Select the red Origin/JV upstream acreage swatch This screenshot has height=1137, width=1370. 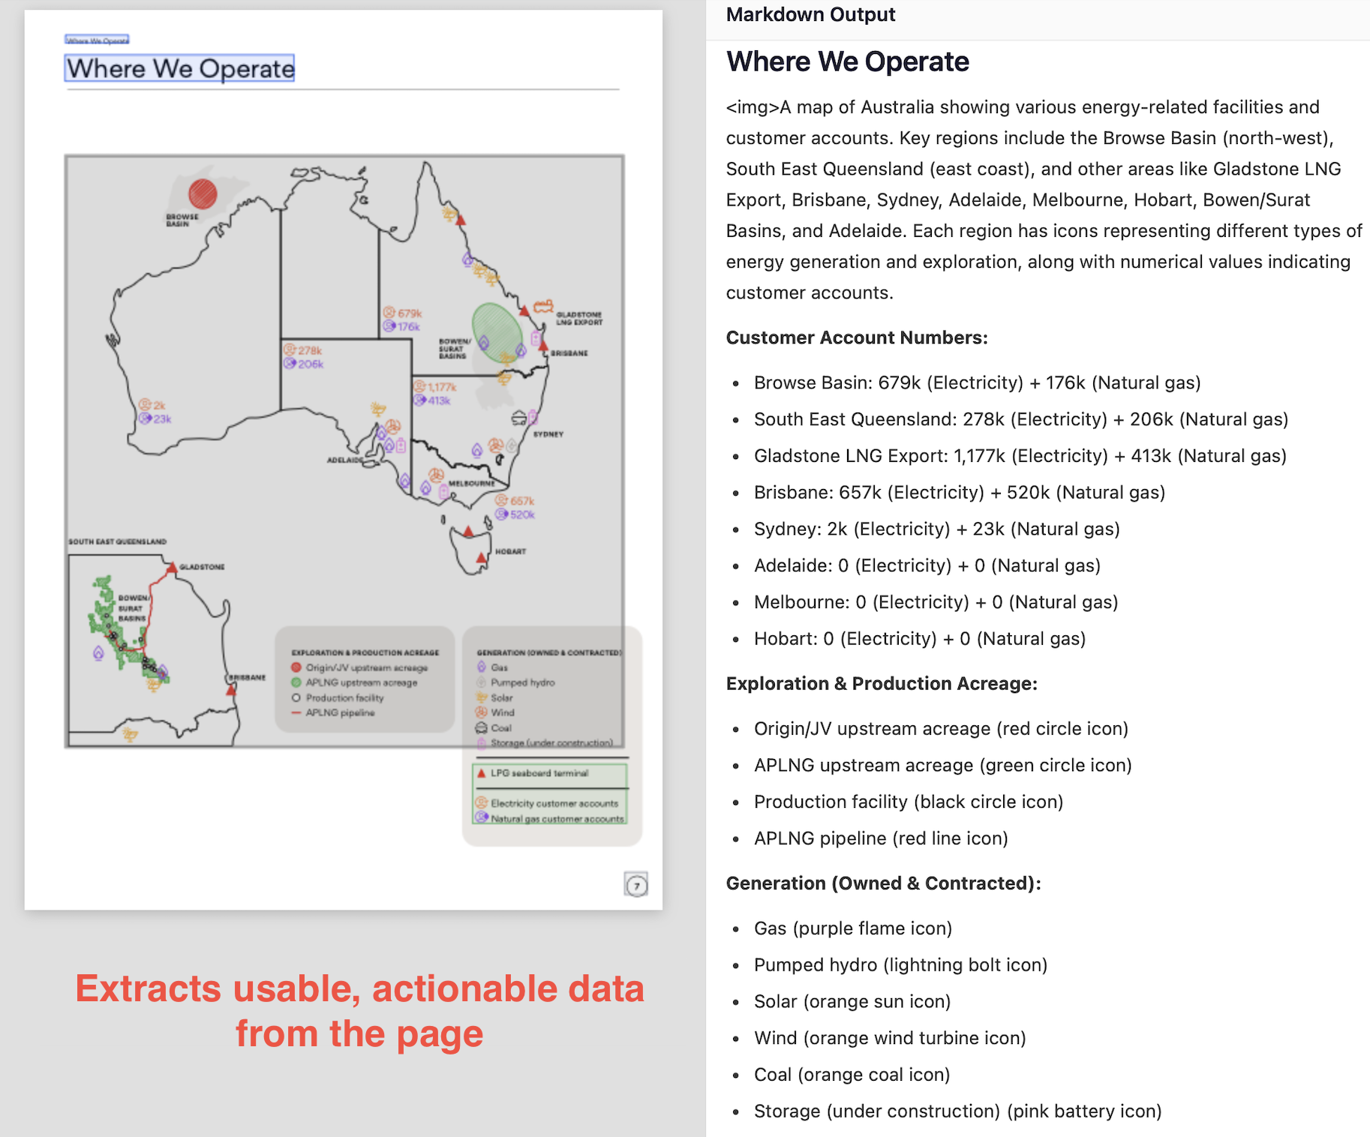[x=296, y=667]
